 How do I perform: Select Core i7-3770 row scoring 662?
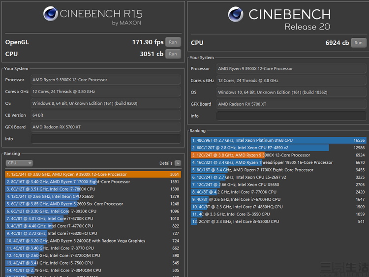pyautogui.click(x=93, y=248)
